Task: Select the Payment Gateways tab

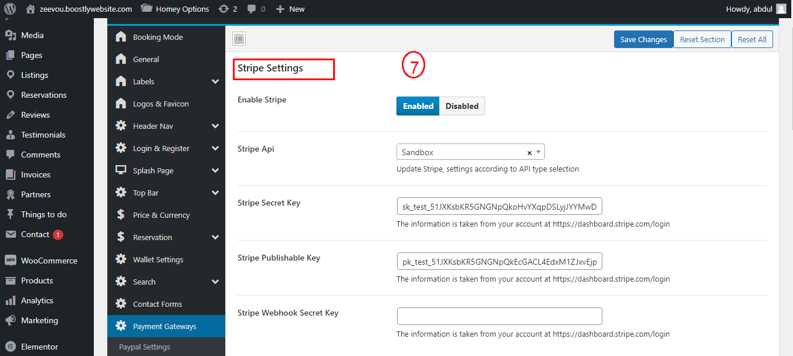Action: (x=166, y=326)
